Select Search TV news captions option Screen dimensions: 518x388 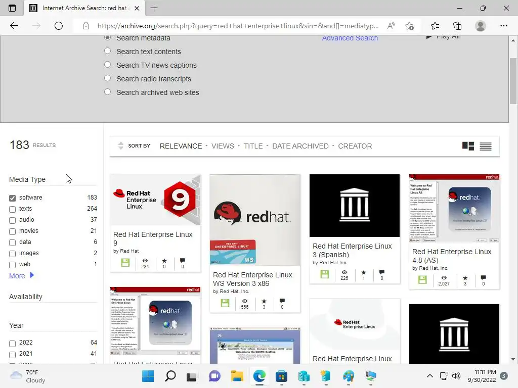point(107,64)
